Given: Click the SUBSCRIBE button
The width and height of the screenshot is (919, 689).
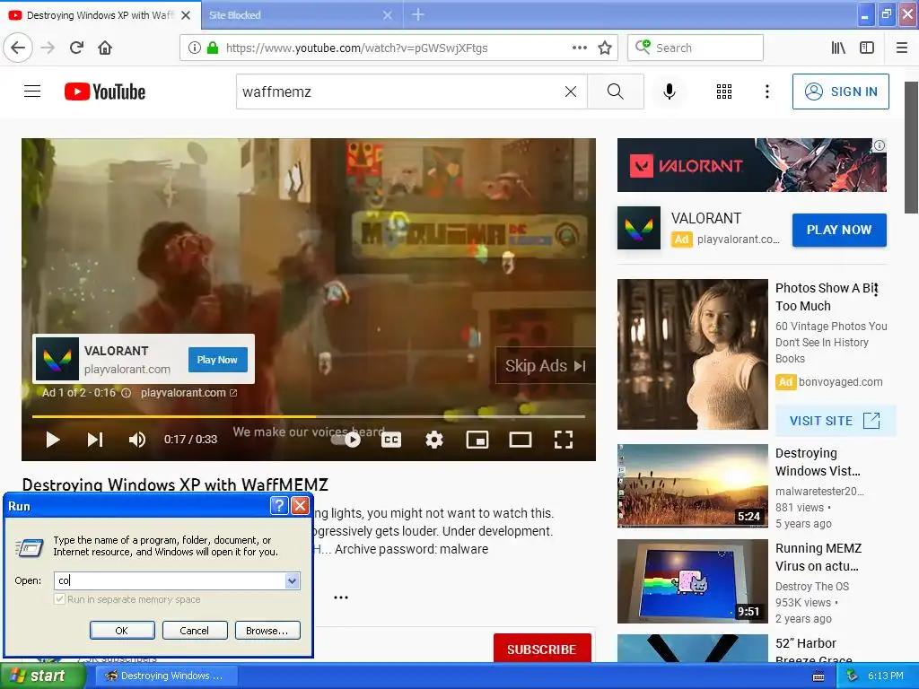Looking at the screenshot, I should [x=541, y=649].
